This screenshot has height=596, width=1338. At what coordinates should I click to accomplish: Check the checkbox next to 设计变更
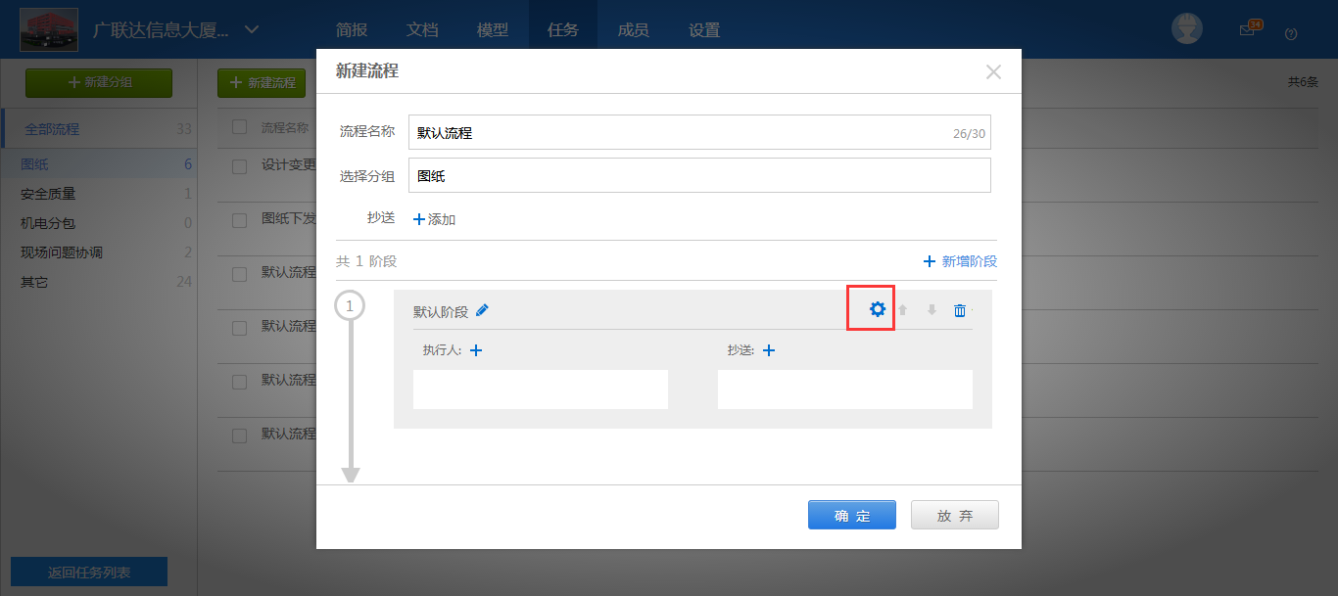point(239,165)
